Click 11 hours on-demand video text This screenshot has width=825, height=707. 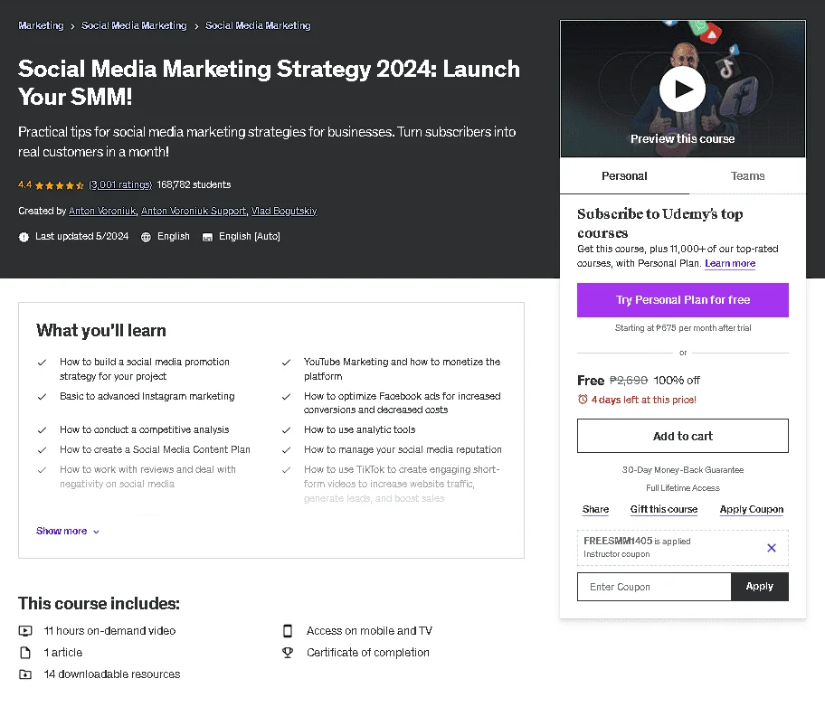109,630
